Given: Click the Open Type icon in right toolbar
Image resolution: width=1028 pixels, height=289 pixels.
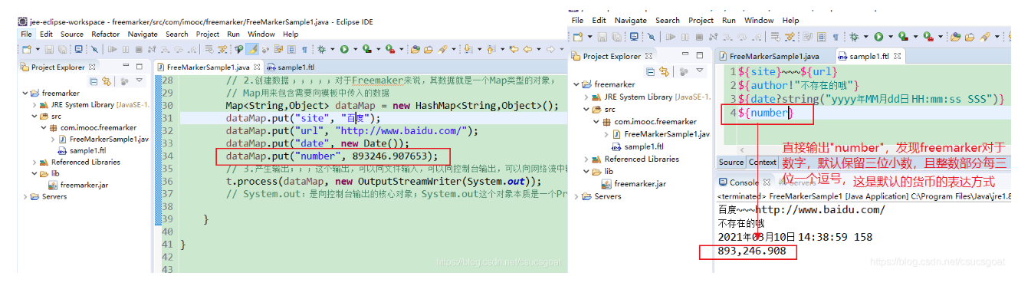Looking at the screenshot, I should pos(955,37).
